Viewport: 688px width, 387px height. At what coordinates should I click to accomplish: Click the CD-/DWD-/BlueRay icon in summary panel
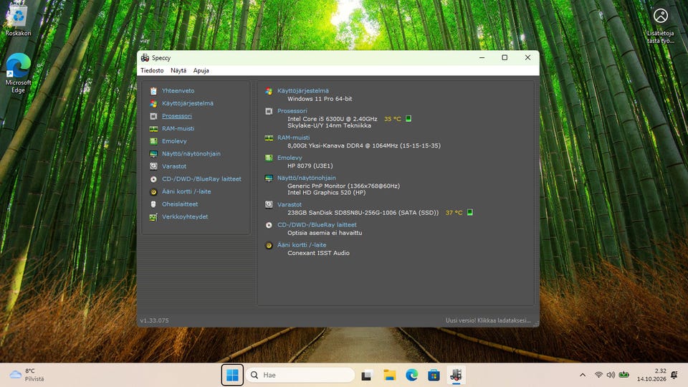(269, 224)
